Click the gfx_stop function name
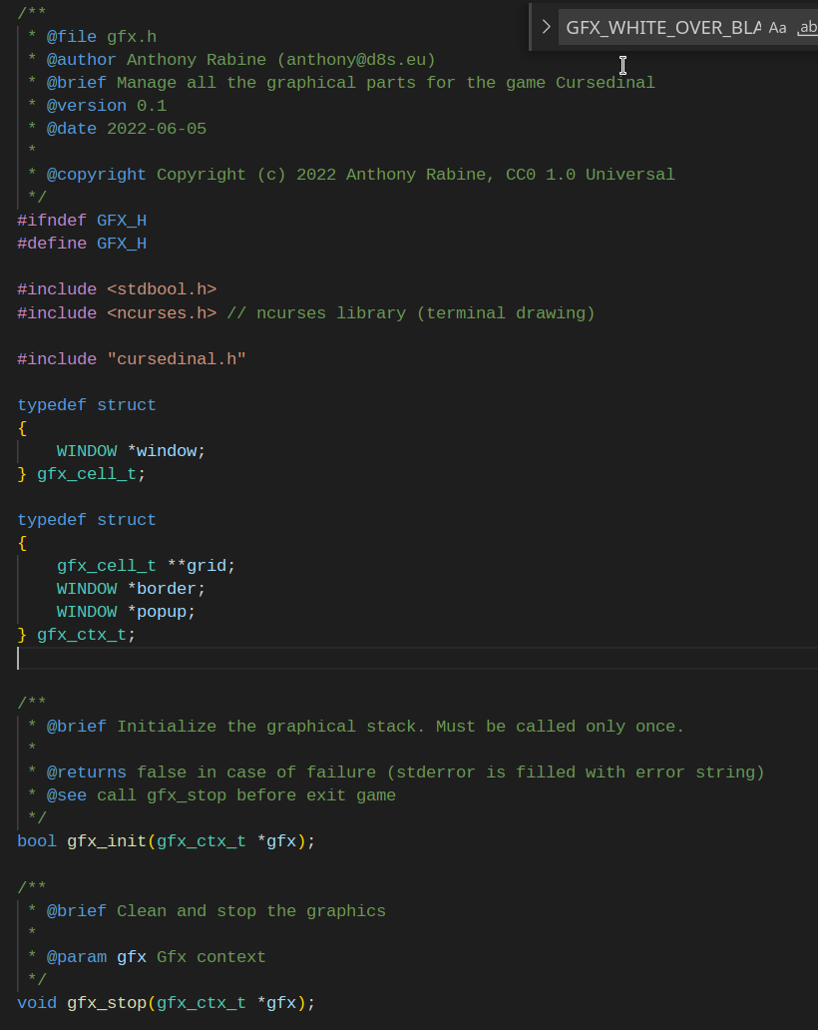818x1030 pixels. pyautogui.click(x=106, y=1002)
